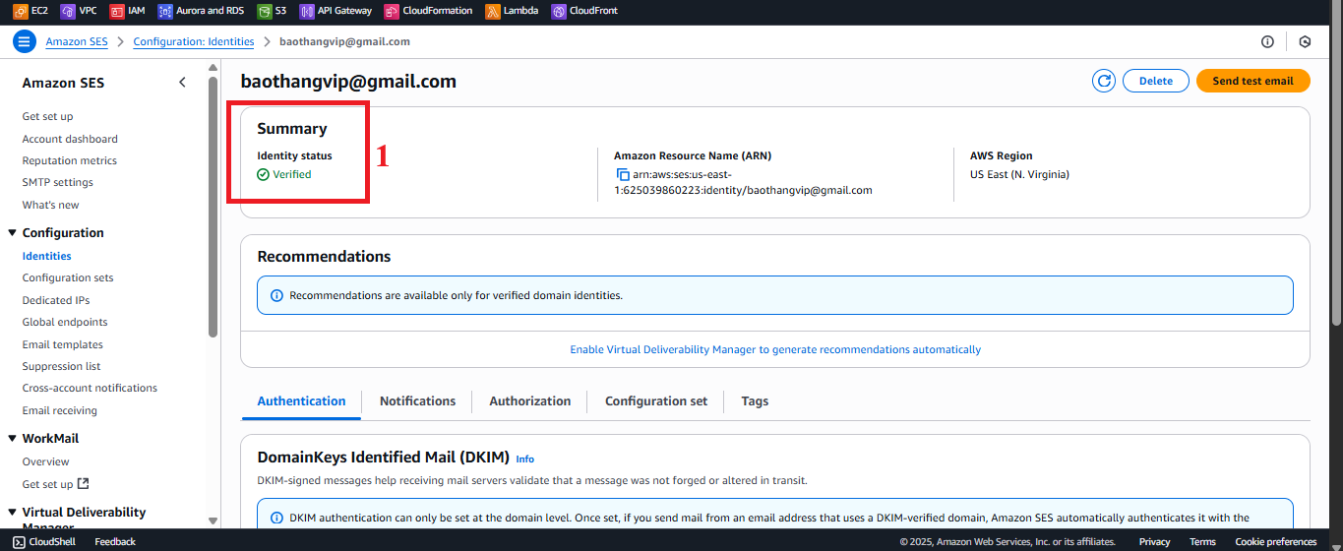1343x551 pixels.
Task: Click the refresh identity icon button
Action: pos(1104,81)
